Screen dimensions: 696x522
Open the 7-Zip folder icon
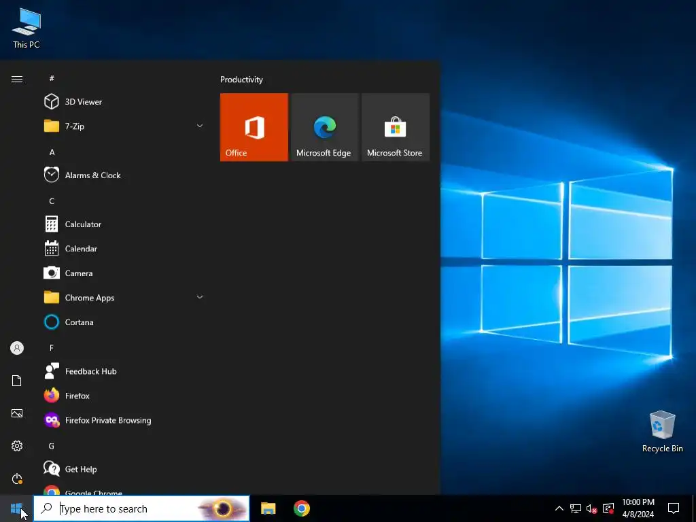coord(52,126)
